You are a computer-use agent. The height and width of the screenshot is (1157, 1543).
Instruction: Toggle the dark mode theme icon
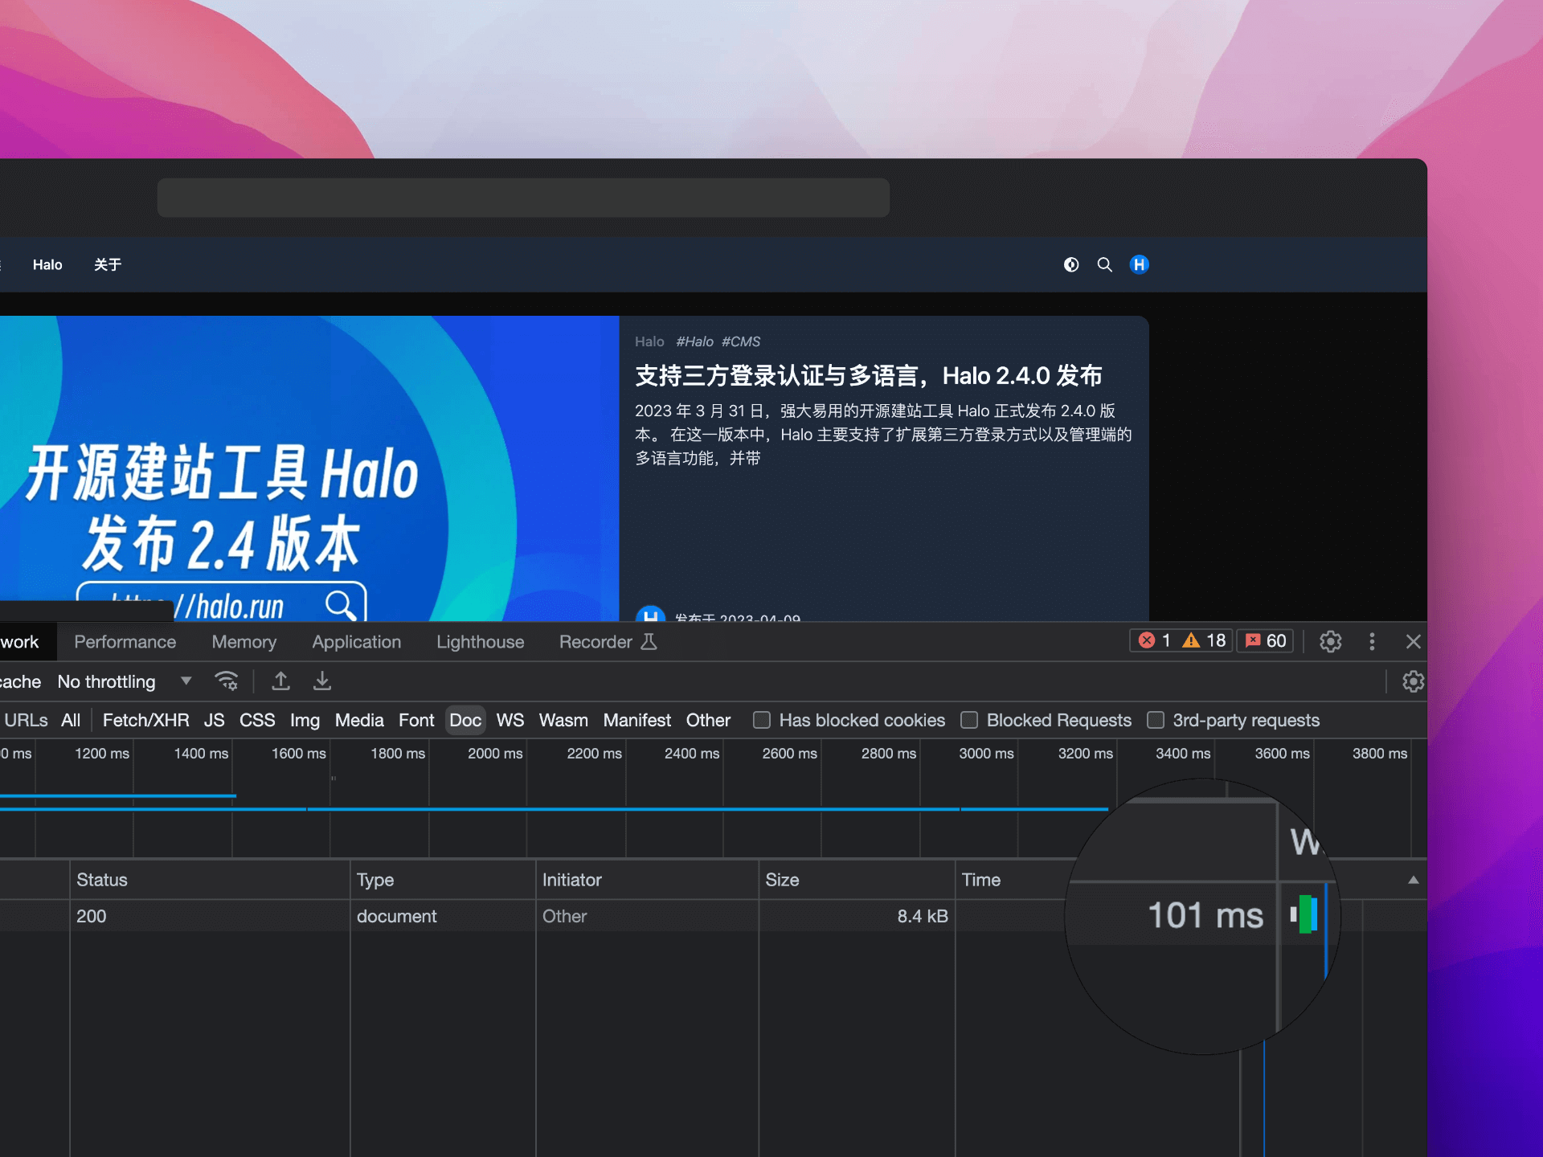click(1070, 264)
